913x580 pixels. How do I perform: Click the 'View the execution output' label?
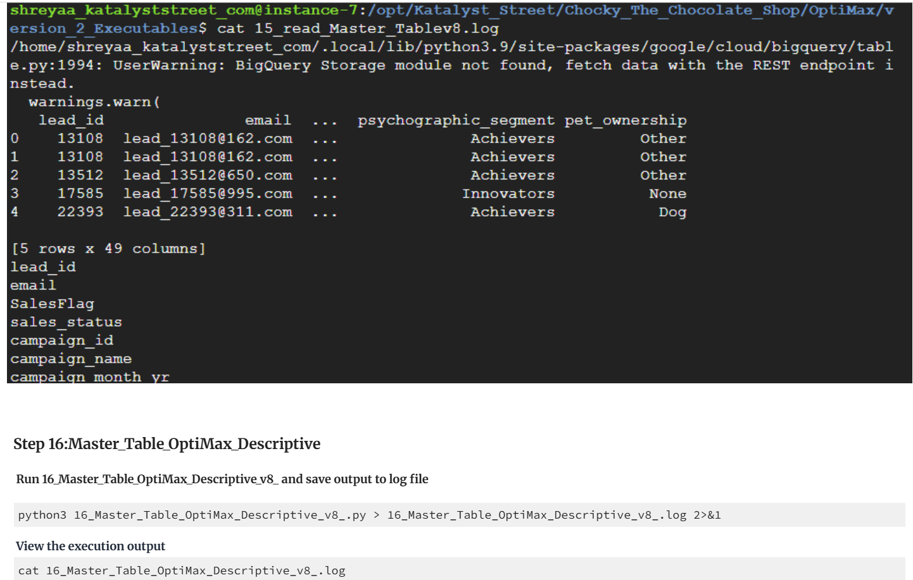click(x=91, y=546)
